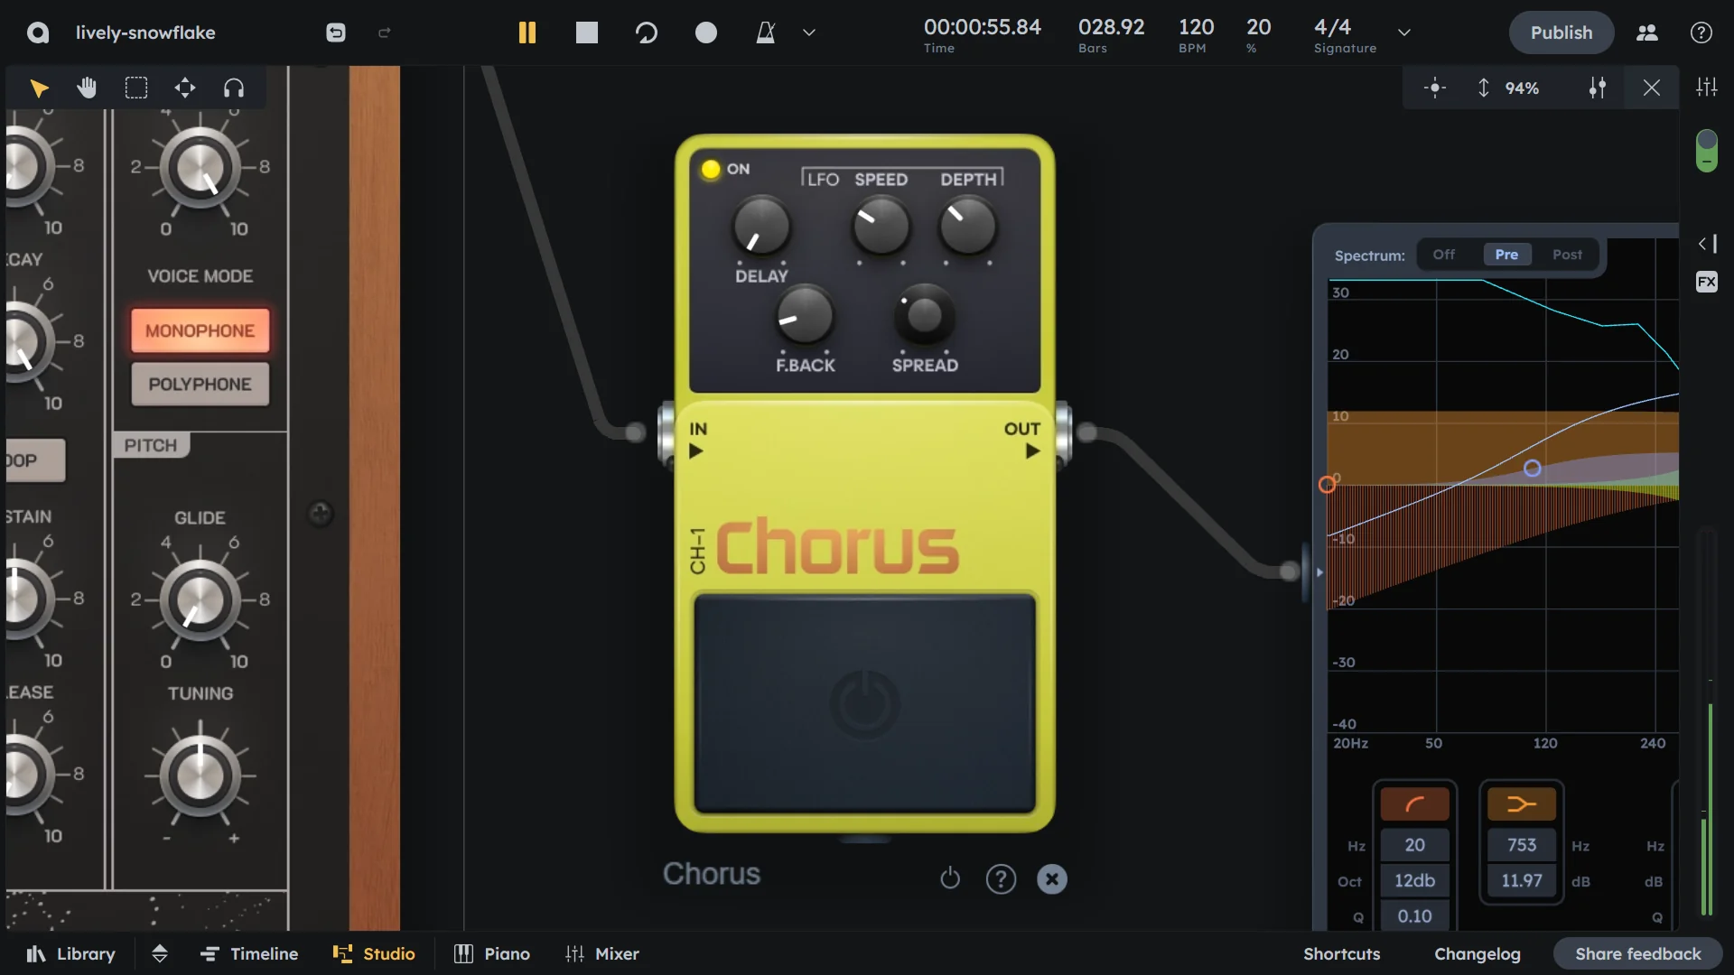The image size is (1734, 975).
Task: Select the headphones listen tool
Action: tap(234, 88)
